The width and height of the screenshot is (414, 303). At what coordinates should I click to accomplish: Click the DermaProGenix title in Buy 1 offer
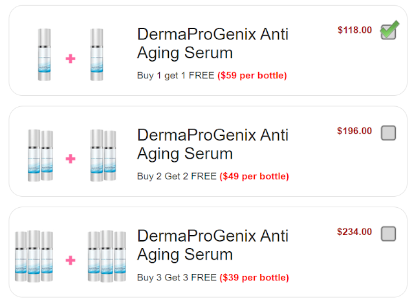click(213, 43)
